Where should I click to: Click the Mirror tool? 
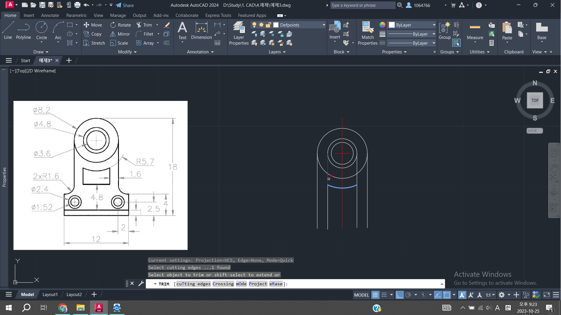[120, 34]
